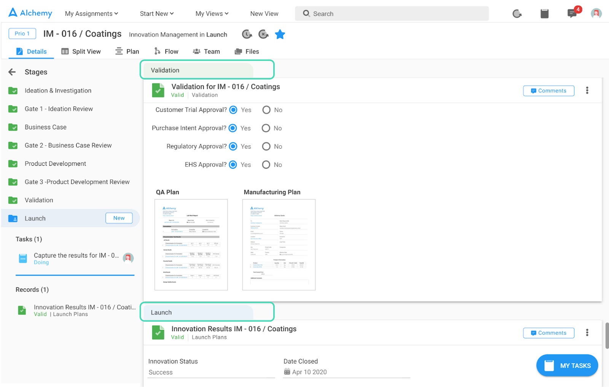Select Yes for Customer Trial Approval

[234, 110]
